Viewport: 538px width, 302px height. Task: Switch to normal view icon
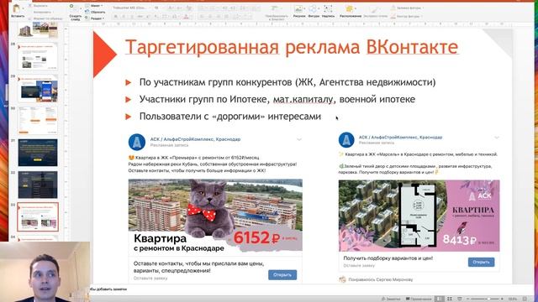point(439,299)
